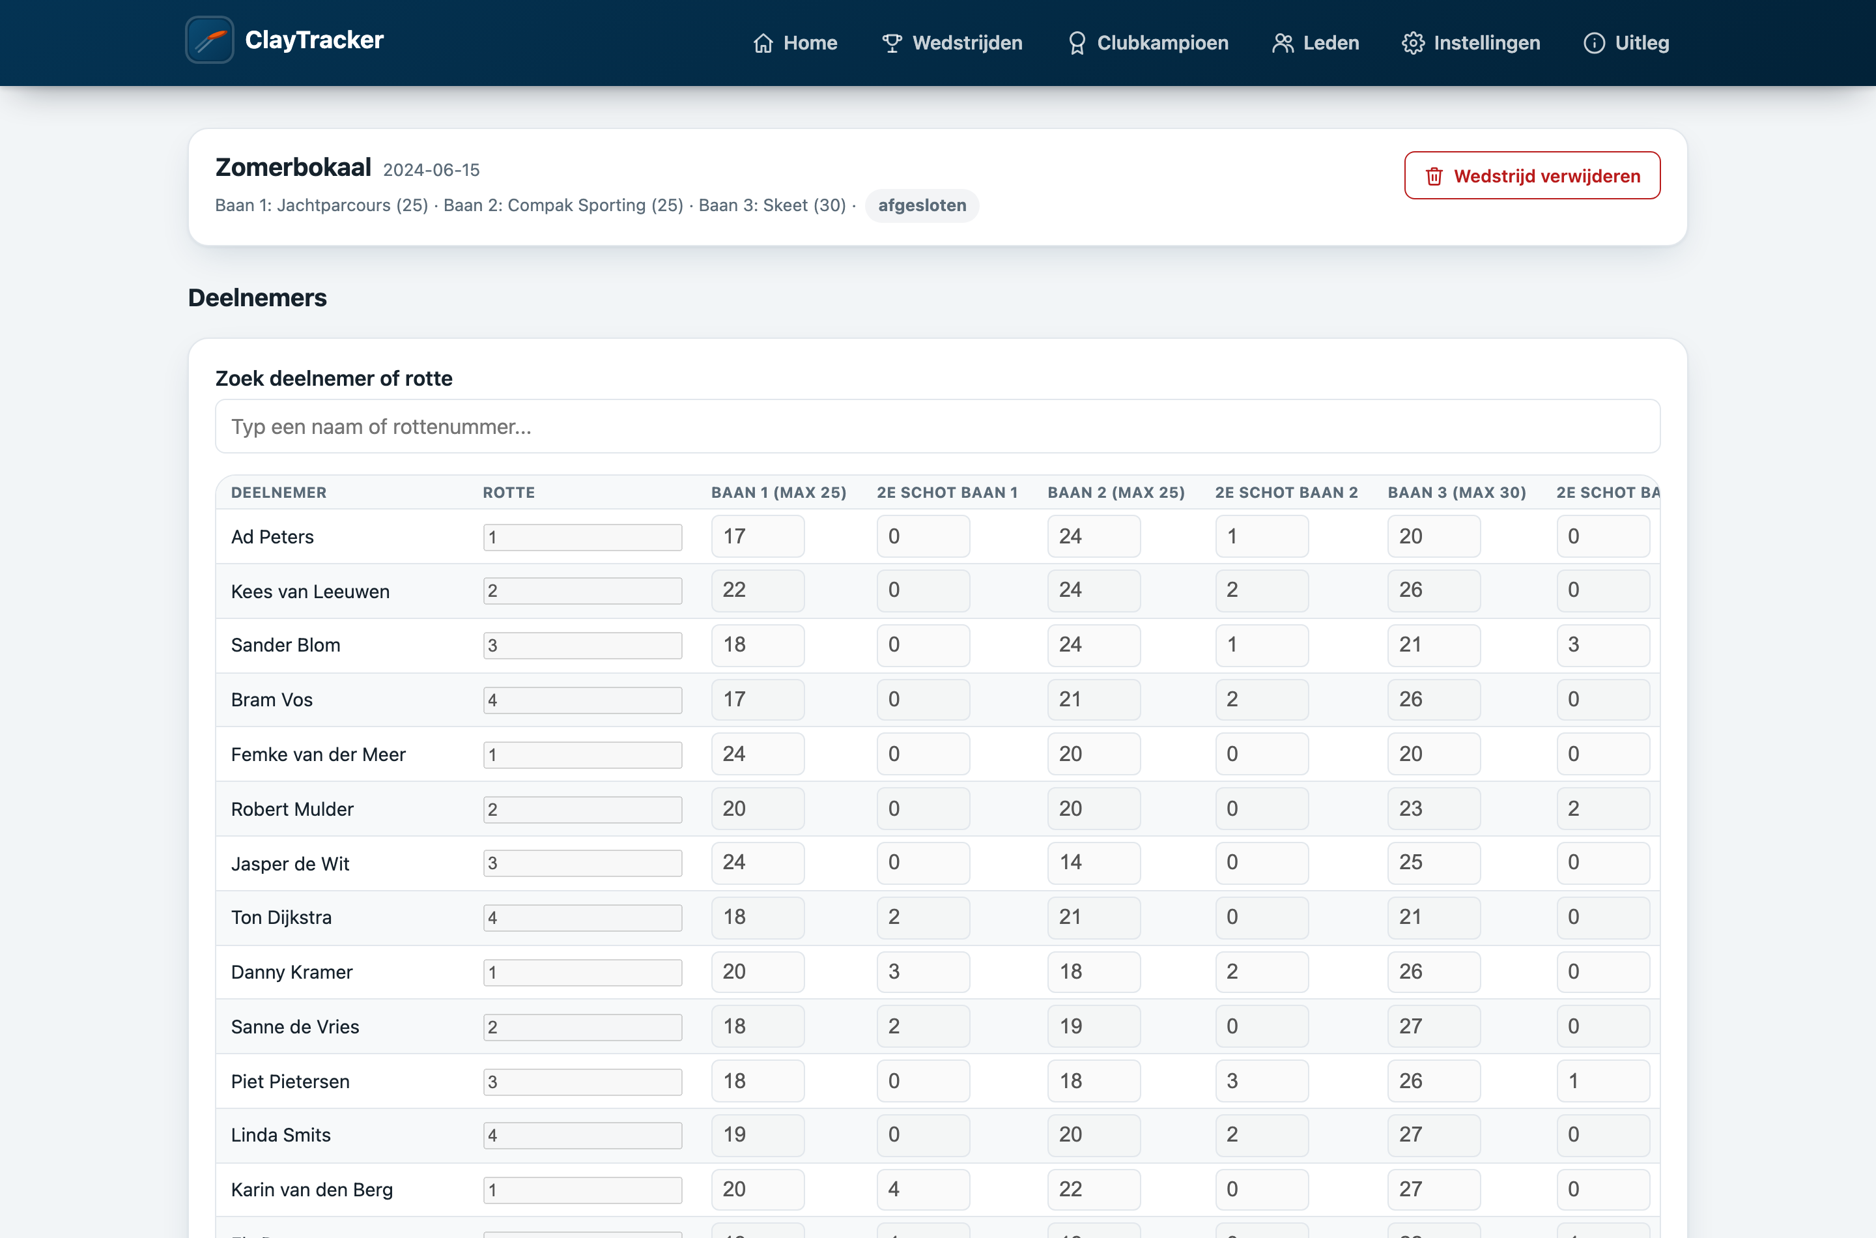Image resolution: width=1876 pixels, height=1238 pixels.
Task: Click the Baan 2 (max 25) column header
Action: pyautogui.click(x=1116, y=493)
